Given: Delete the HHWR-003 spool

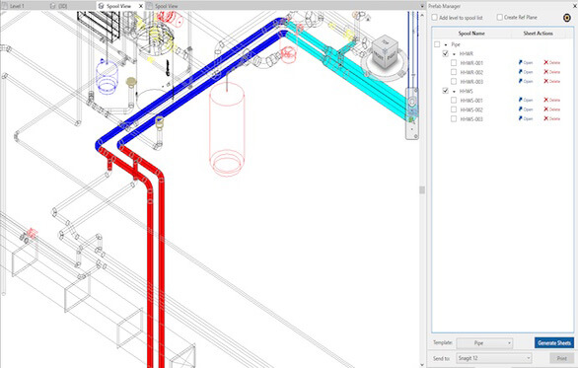Looking at the screenshot, I should click(551, 81).
